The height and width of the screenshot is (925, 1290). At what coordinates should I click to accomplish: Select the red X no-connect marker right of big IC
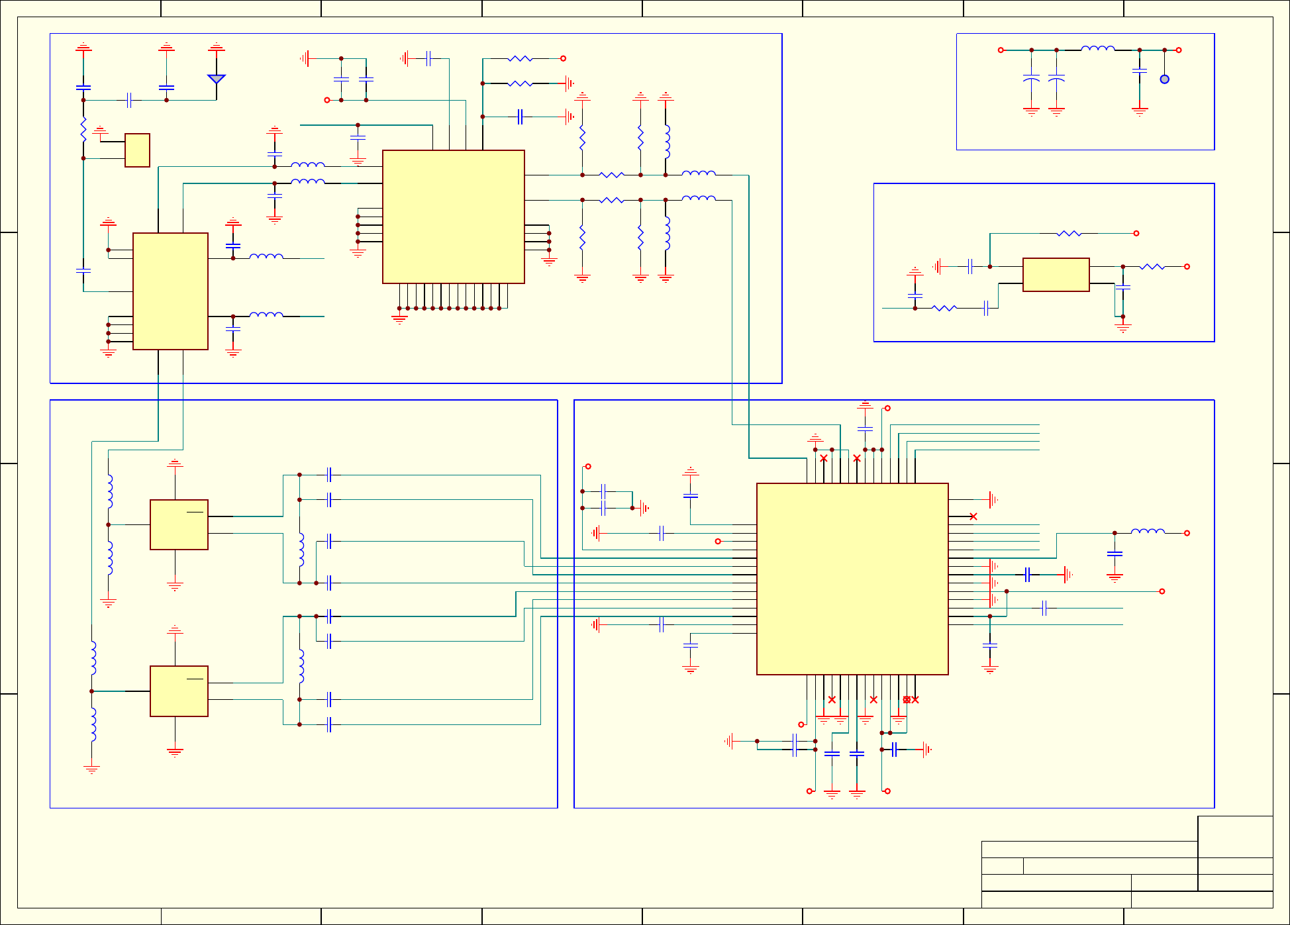tap(973, 516)
